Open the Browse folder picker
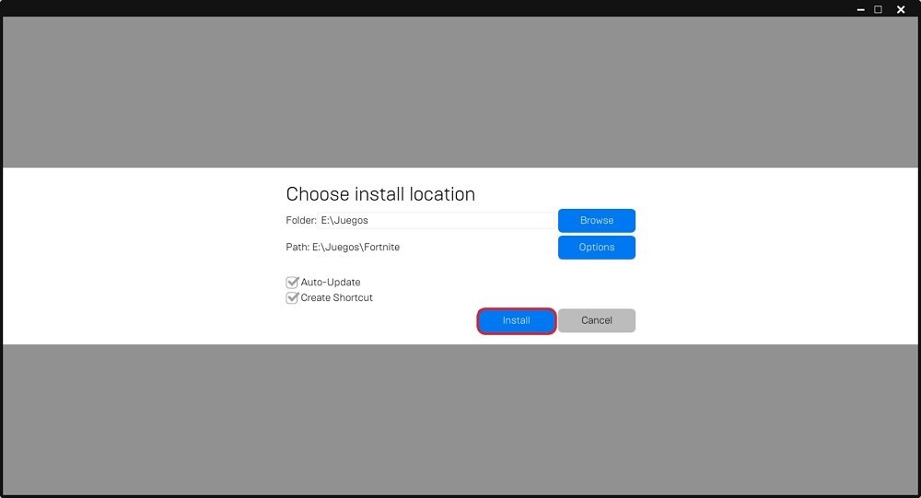 pos(596,220)
